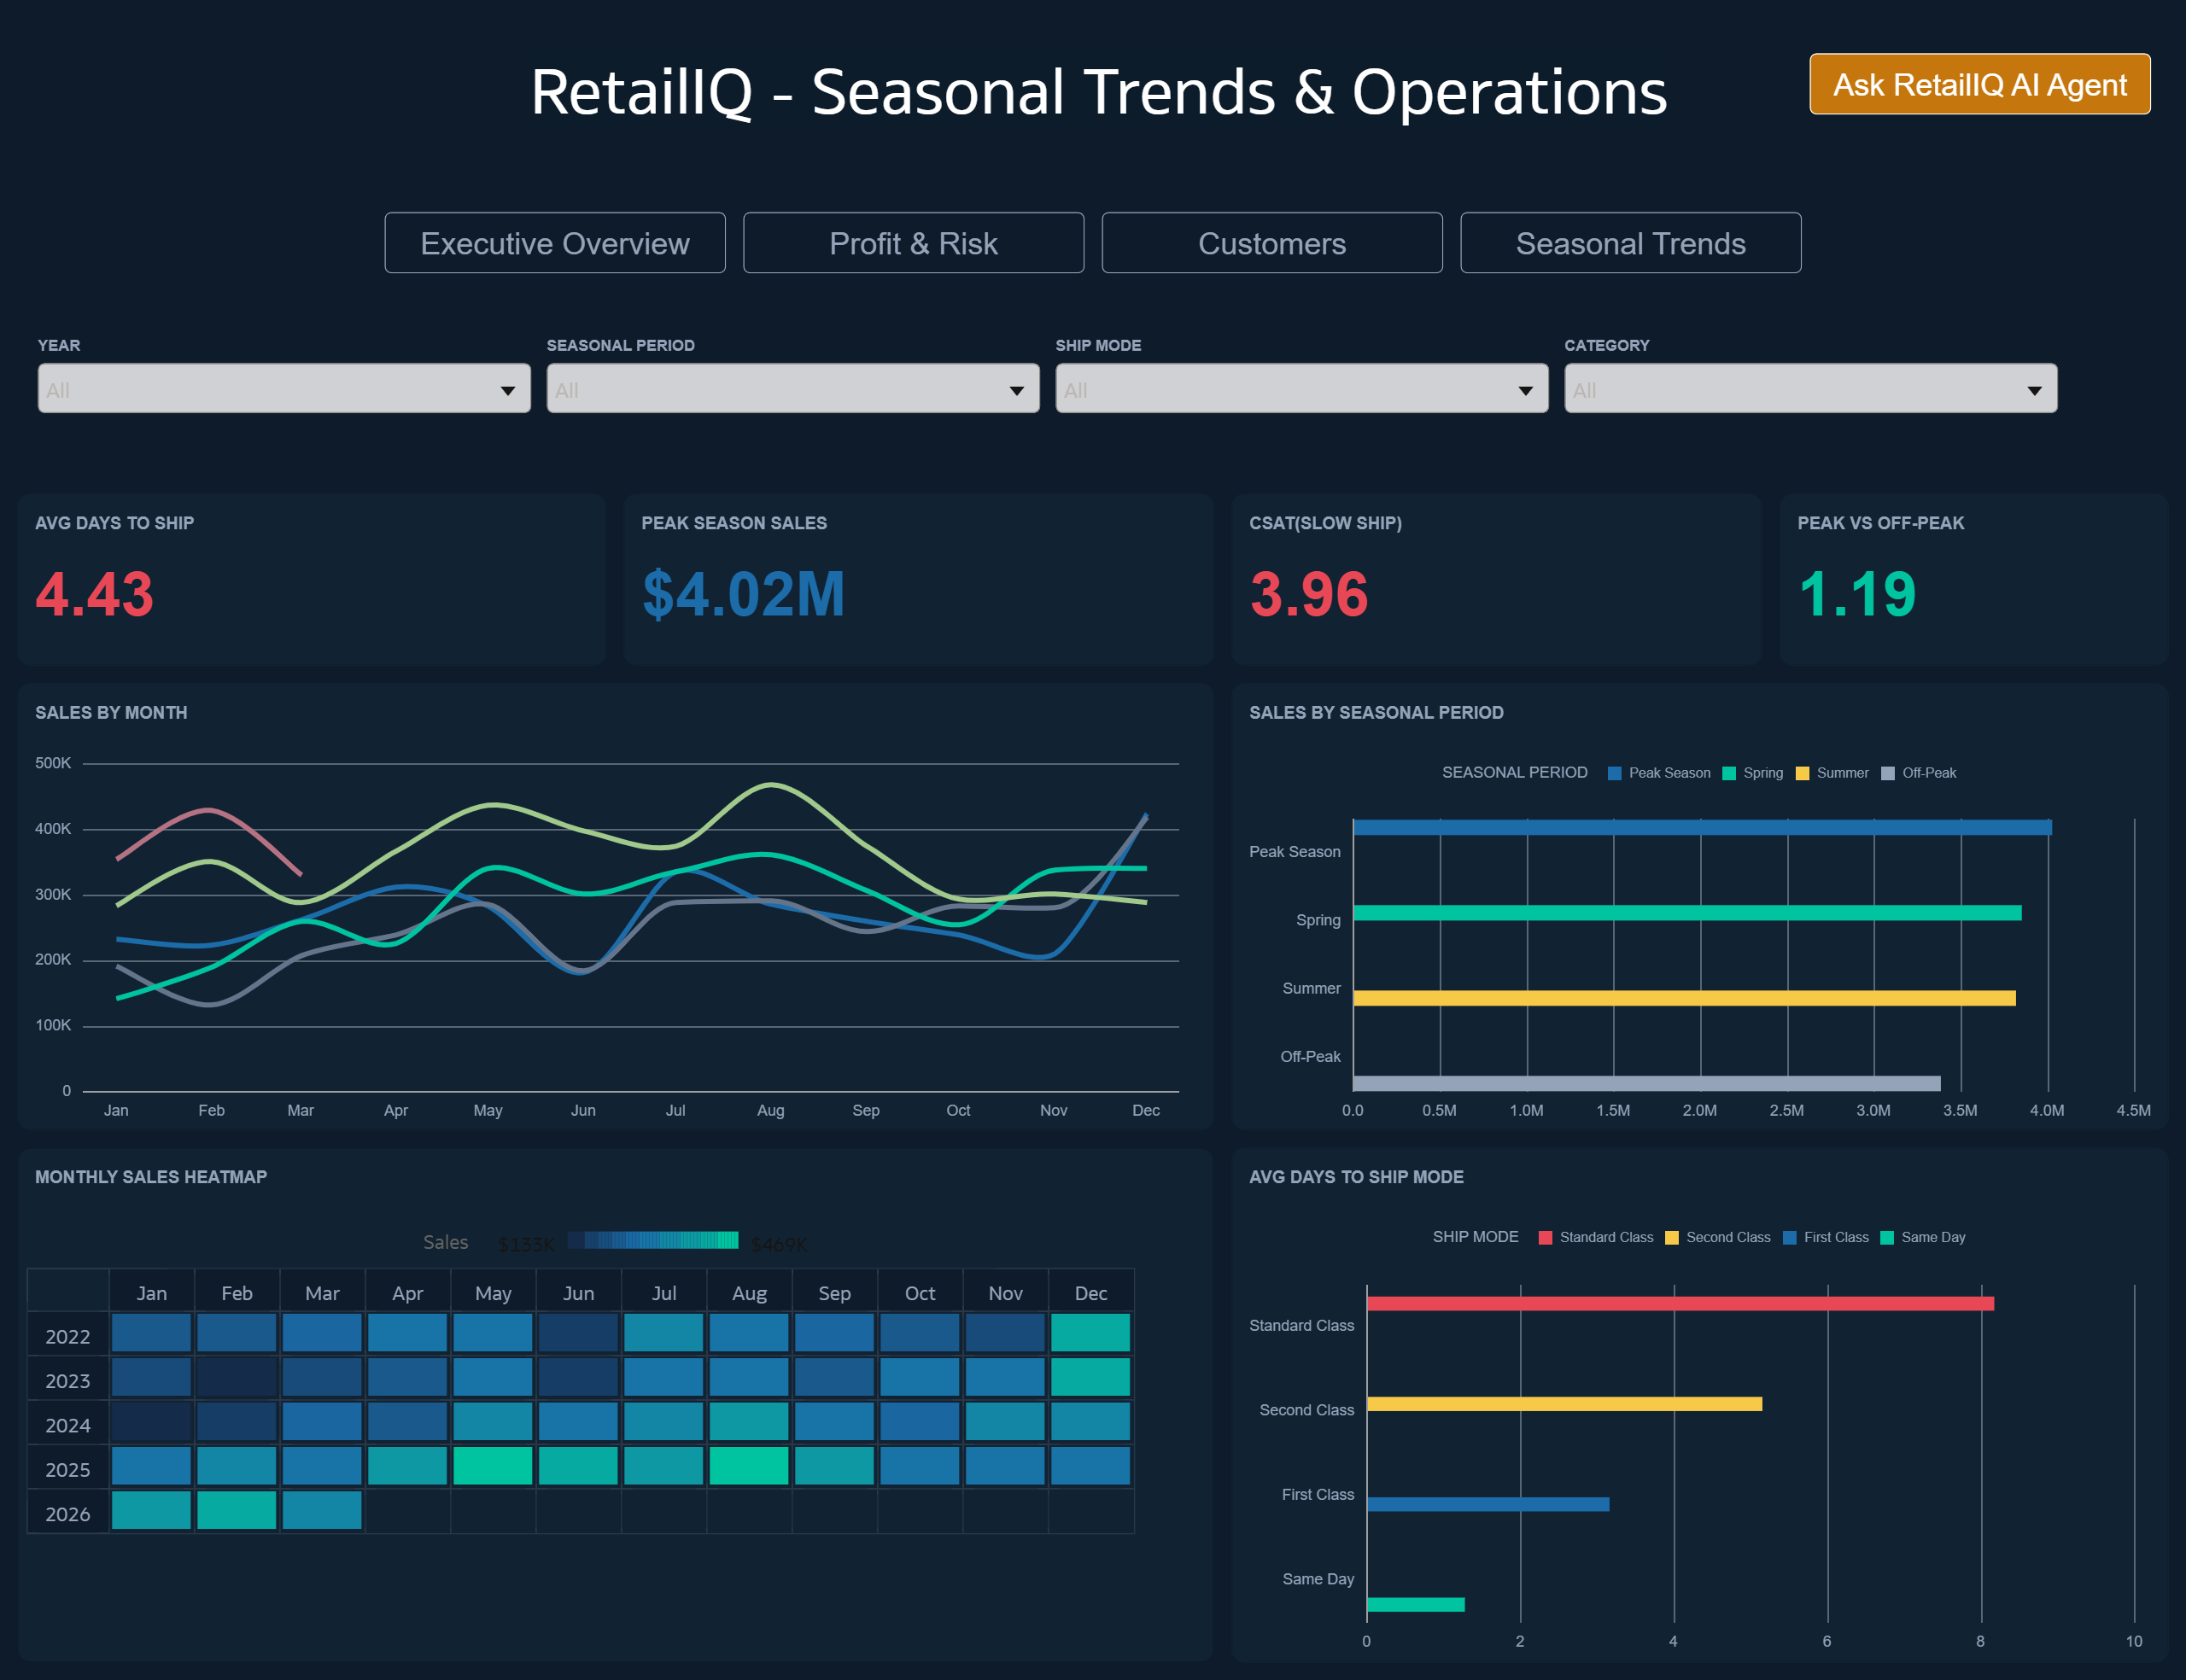The height and width of the screenshot is (1680, 2186).
Task: Open the YEAR filter dropdown
Action: [x=283, y=389]
